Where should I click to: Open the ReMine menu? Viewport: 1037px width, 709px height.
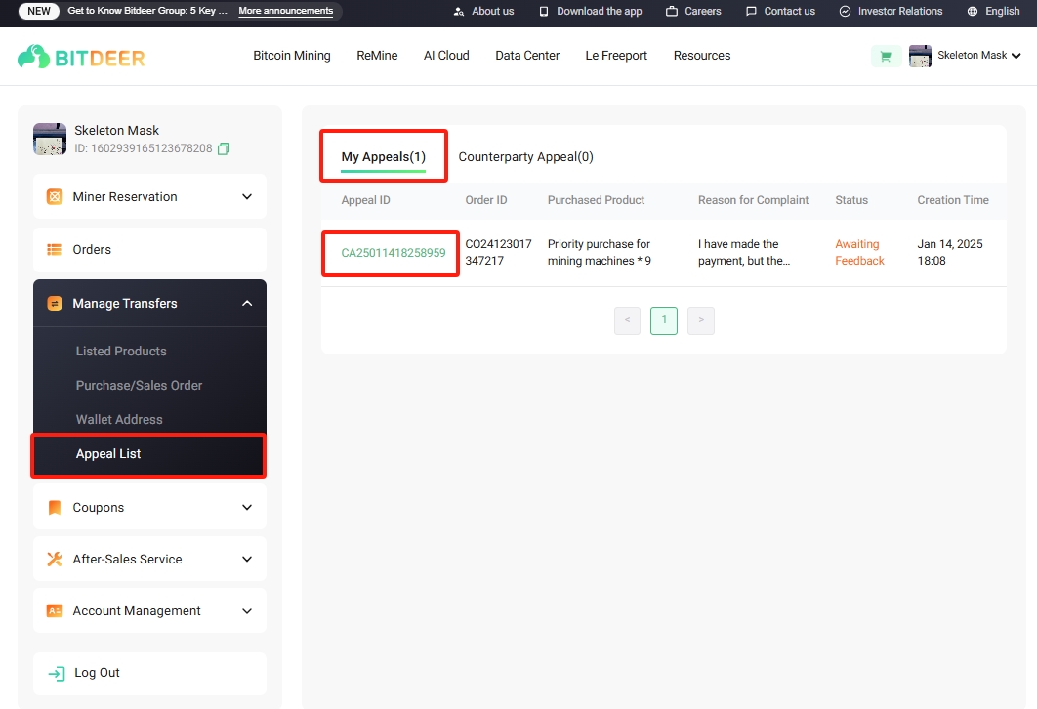point(377,56)
